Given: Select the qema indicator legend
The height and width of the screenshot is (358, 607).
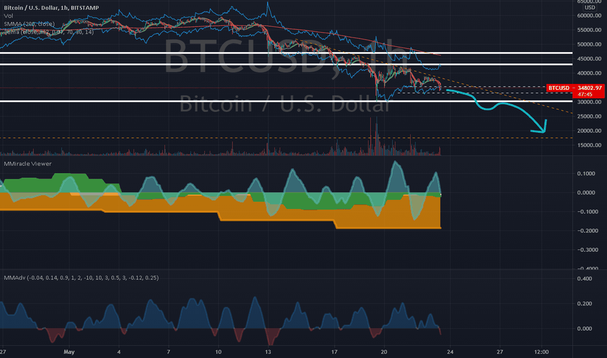Looking at the screenshot, I should pos(48,32).
